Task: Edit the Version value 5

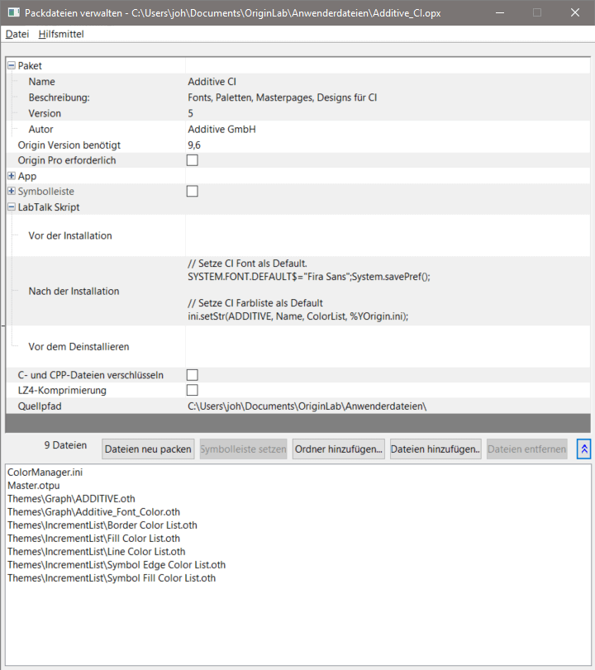Action: (388, 113)
